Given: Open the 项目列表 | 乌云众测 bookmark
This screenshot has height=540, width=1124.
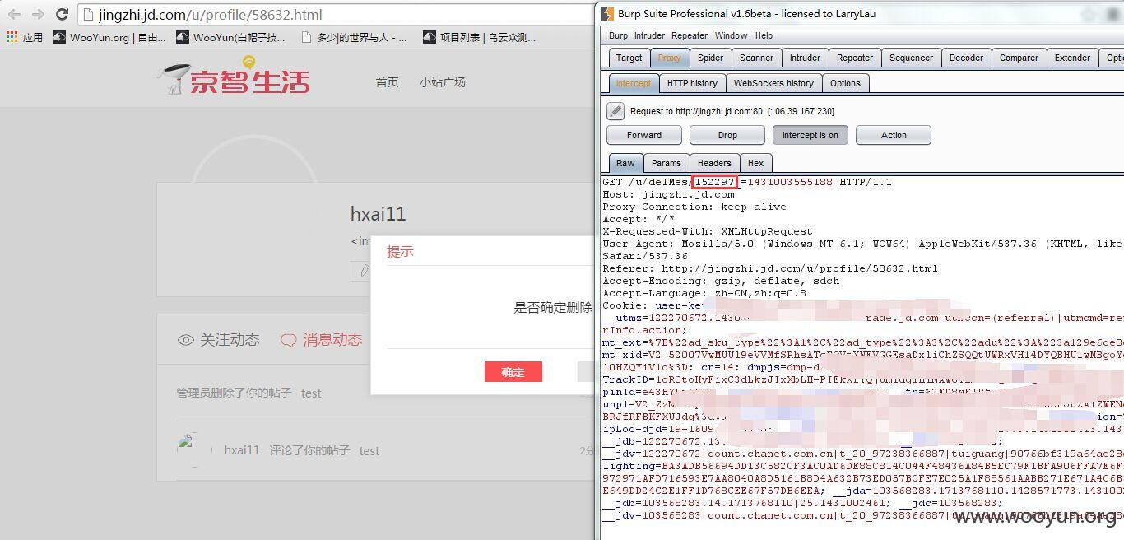Looking at the screenshot, I should tap(480, 37).
